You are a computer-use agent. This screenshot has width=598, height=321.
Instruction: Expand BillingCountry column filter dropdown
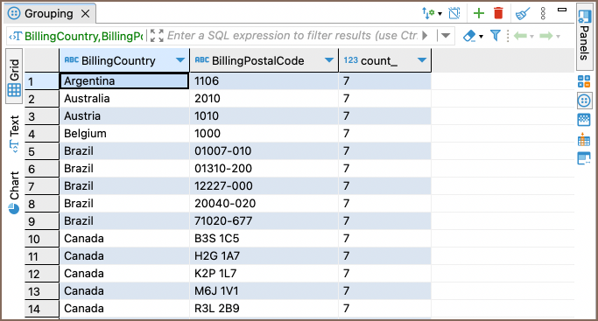click(180, 60)
